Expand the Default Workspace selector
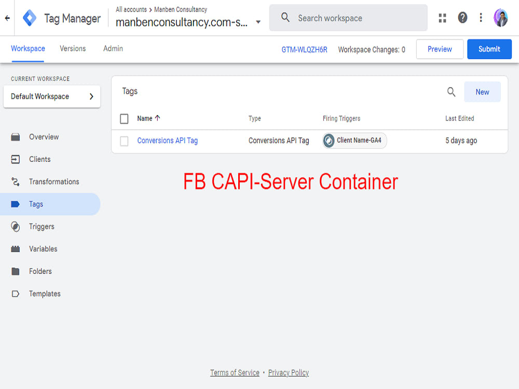This screenshot has width=519, height=389. (x=52, y=96)
